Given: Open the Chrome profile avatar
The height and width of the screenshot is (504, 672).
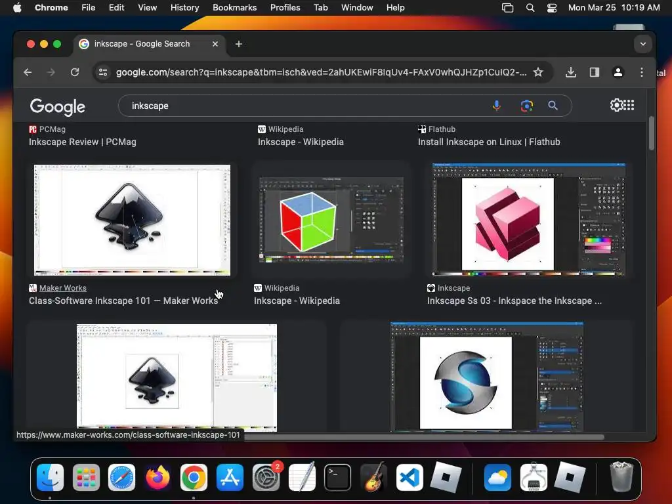Looking at the screenshot, I should (618, 72).
